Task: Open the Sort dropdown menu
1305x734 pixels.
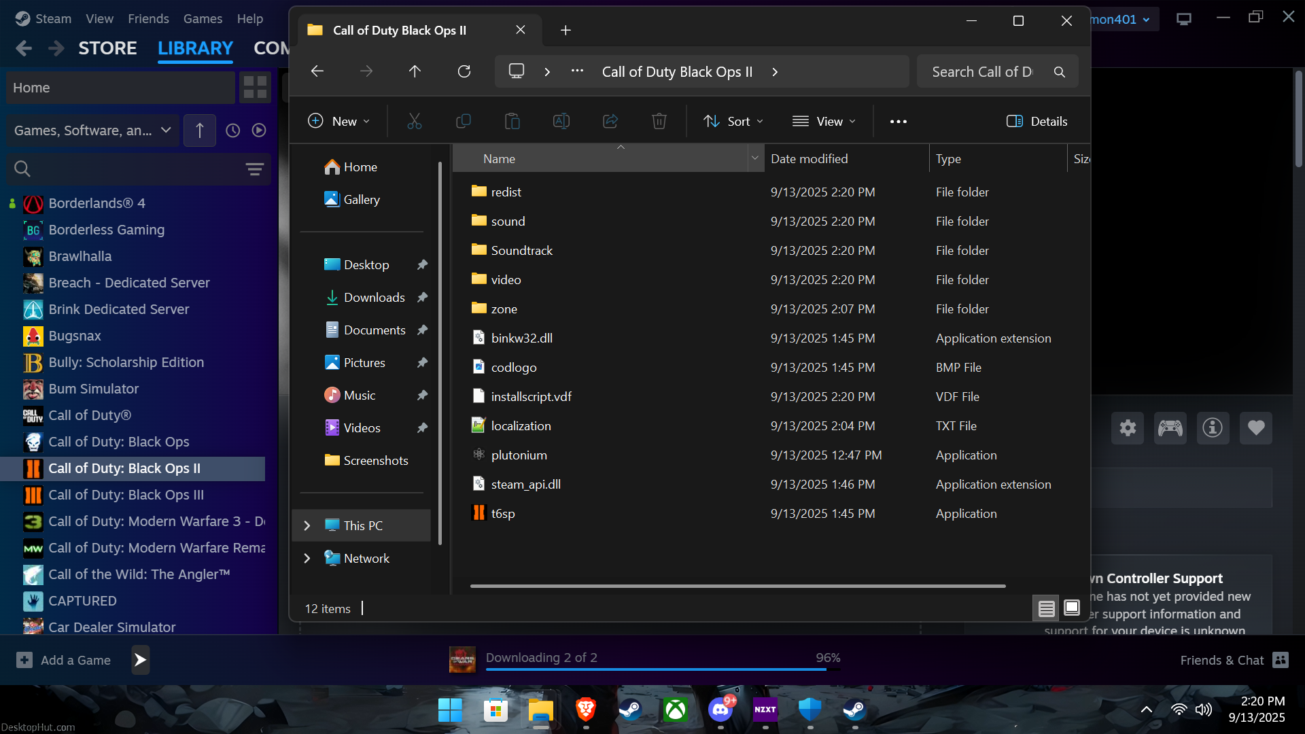Action: tap(734, 122)
